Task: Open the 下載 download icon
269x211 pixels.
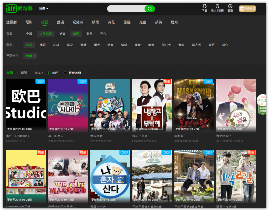Action: [x=204, y=8]
